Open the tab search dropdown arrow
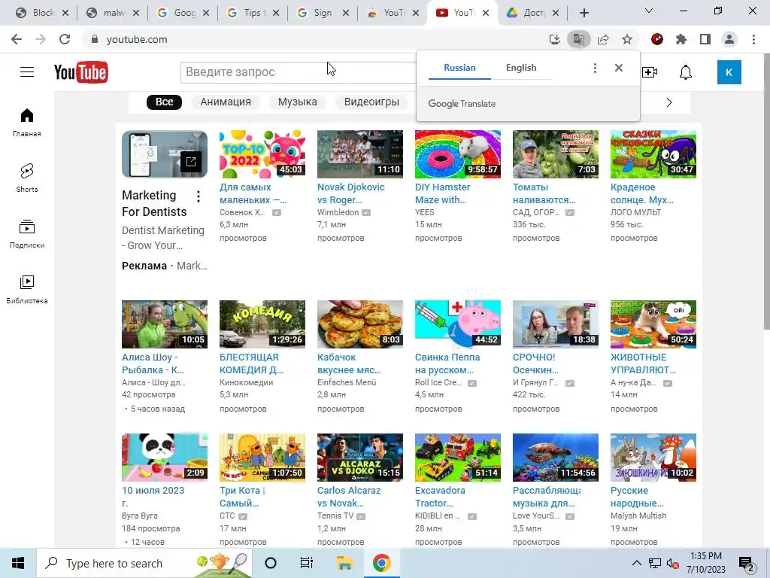This screenshot has width=770, height=578. point(649,11)
